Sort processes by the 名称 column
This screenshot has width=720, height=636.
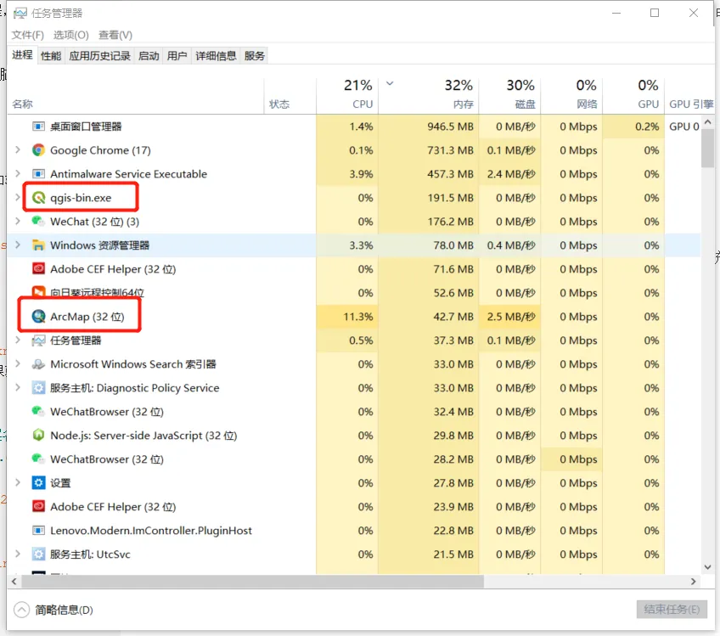(136, 95)
